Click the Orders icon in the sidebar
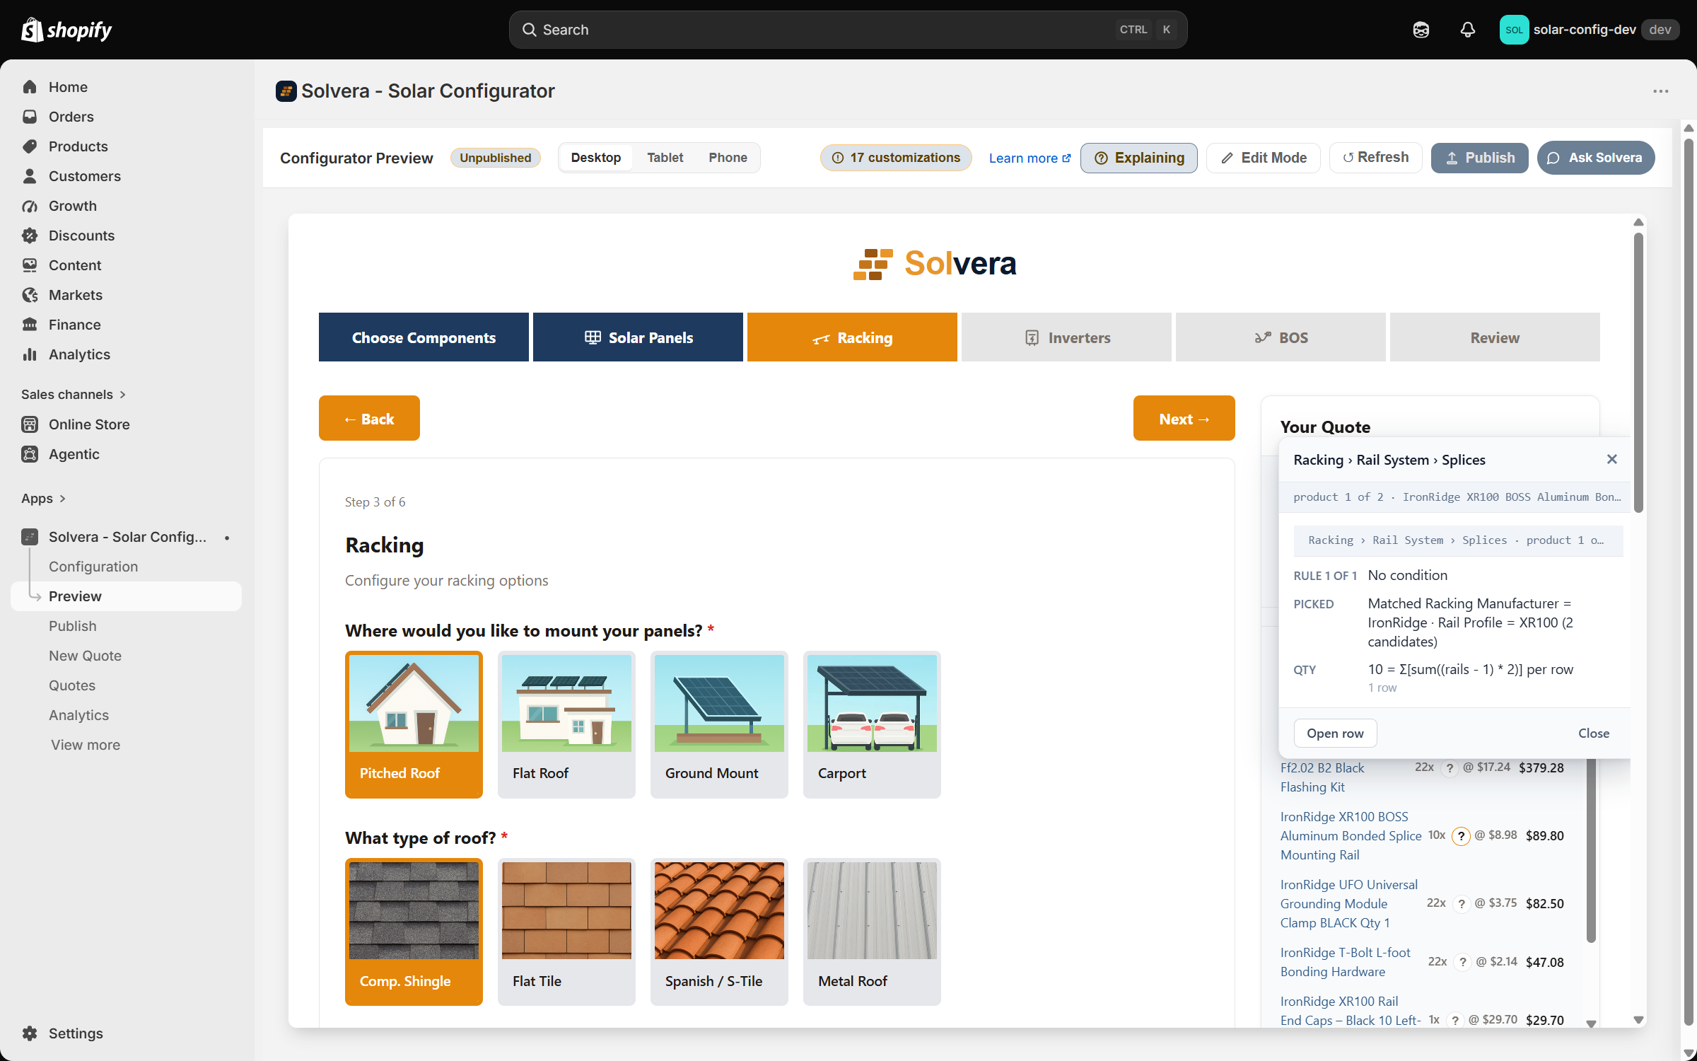 tap(30, 117)
